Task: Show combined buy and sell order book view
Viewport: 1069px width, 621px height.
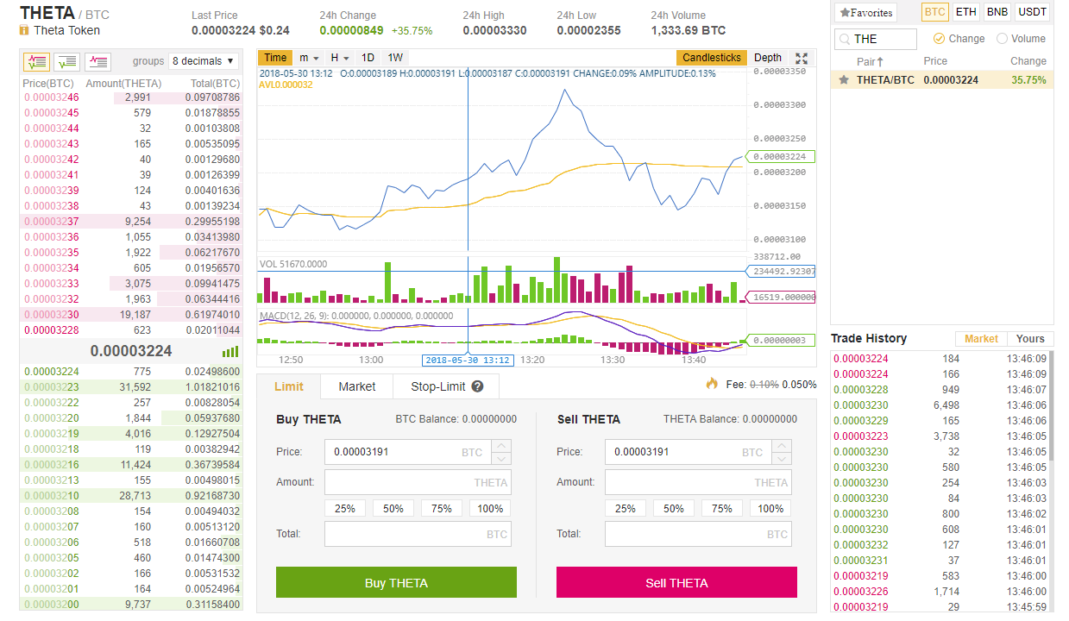Action: click(x=36, y=62)
